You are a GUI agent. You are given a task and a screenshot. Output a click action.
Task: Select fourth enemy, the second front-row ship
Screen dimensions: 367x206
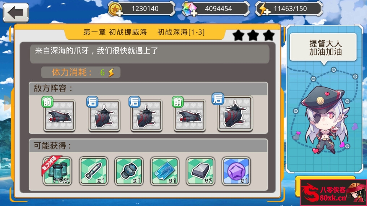[x=190, y=115]
